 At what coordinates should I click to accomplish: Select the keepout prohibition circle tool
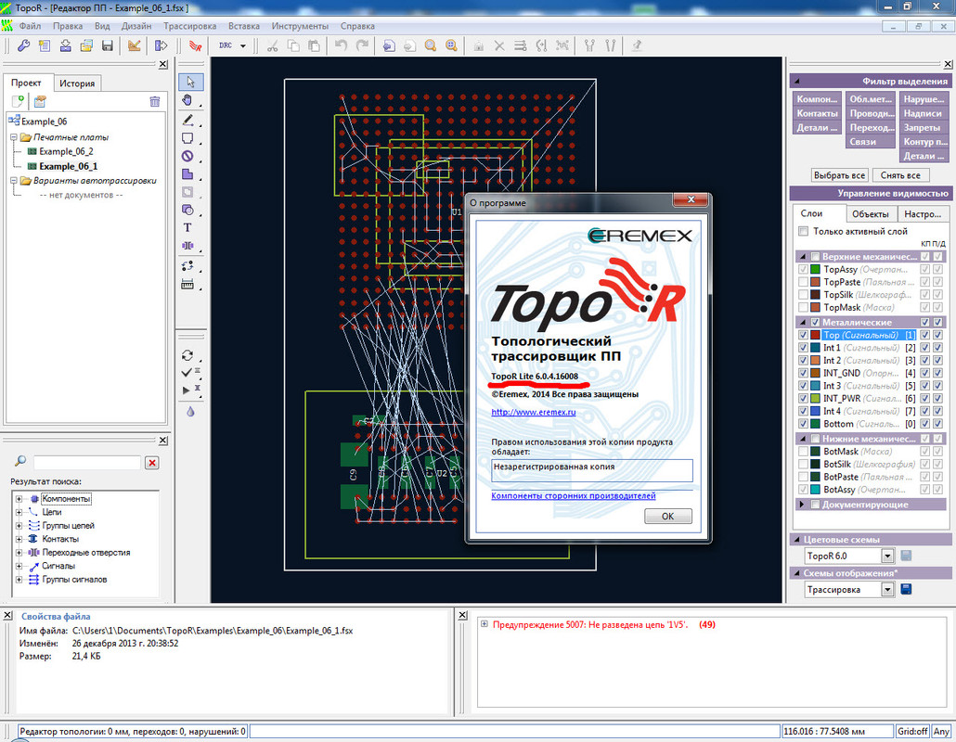tap(187, 156)
